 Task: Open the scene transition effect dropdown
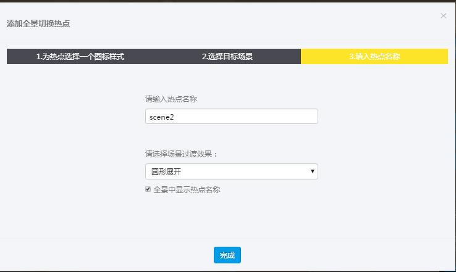pyautogui.click(x=231, y=171)
